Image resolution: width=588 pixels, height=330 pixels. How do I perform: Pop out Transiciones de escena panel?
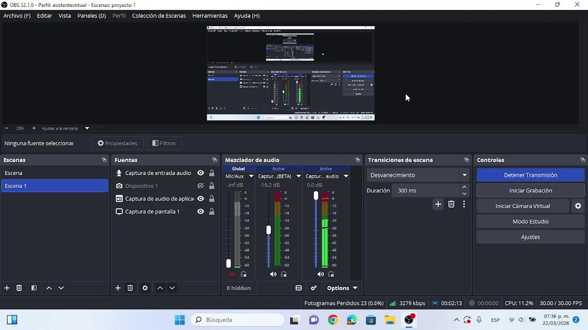pyautogui.click(x=467, y=160)
